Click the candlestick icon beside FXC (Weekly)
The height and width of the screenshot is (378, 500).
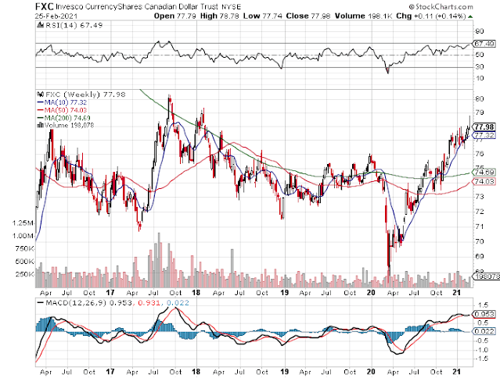(x=41, y=94)
